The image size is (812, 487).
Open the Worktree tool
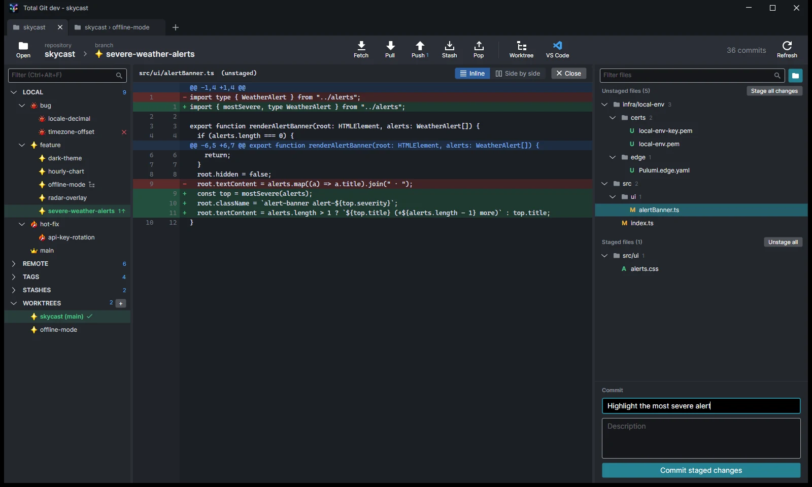pos(521,49)
